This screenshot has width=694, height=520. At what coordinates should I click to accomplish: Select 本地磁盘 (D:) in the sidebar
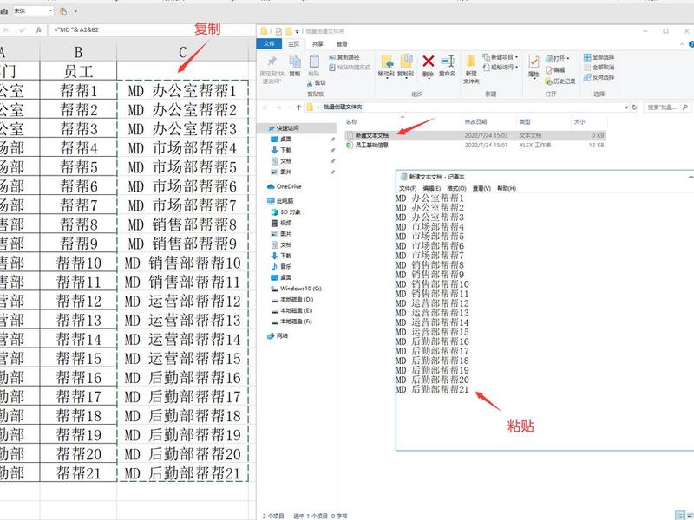(292, 300)
